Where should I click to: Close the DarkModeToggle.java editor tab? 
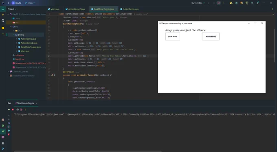coord(116,9)
